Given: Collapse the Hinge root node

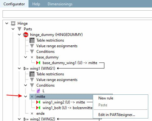Looking at the screenshot, I should 7,23.
